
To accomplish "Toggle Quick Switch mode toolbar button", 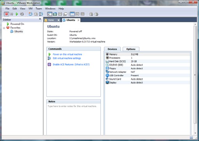I will coord(60,14).
